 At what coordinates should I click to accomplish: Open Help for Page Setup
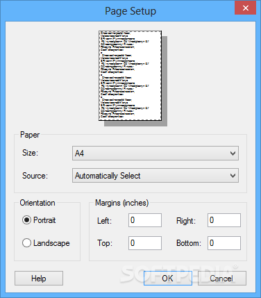coord(39,278)
